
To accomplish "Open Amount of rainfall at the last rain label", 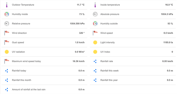I will click(29, 89).
